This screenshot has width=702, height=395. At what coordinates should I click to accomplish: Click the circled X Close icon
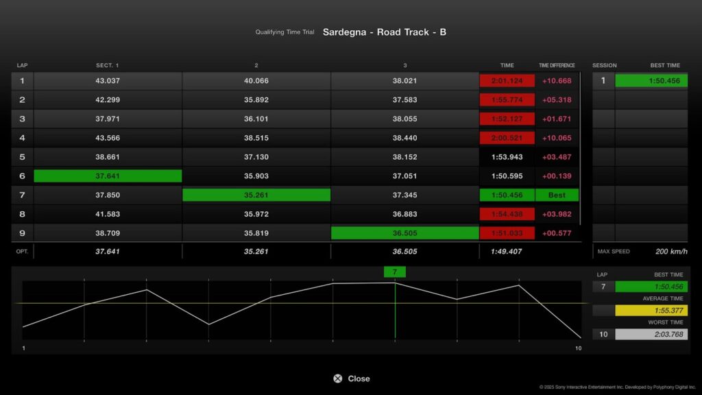[x=337, y=379]
